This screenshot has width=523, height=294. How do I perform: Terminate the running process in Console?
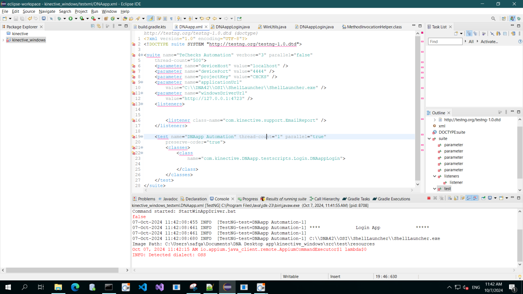pos(429,198)
